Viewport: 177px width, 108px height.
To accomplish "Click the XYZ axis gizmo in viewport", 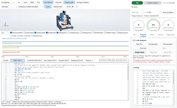I will click(6, 24).
